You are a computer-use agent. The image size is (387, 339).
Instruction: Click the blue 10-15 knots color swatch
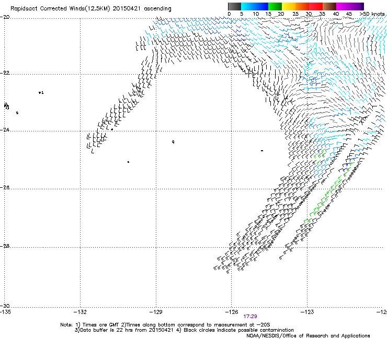261,6
